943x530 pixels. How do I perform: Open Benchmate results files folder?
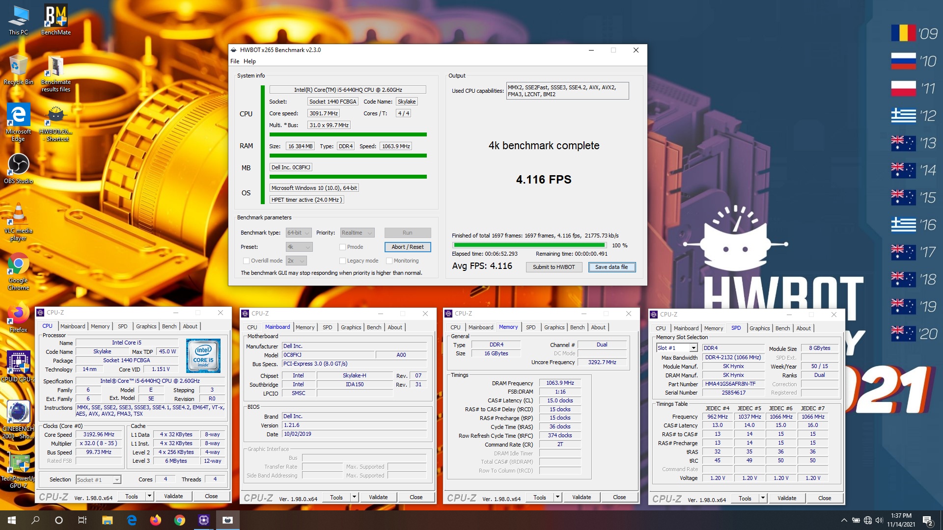pyautogui.click(x=55, y=74)
